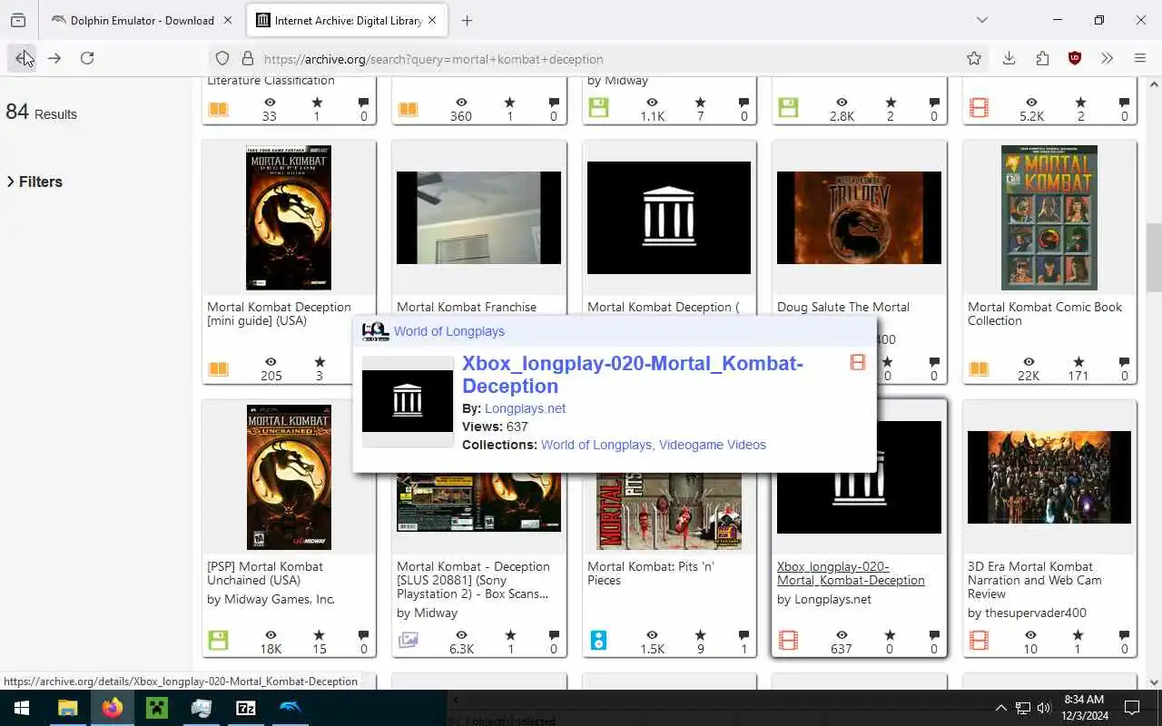Open a new browser tab
Viewport: 1162px width, 726px height.
[467, 20]
